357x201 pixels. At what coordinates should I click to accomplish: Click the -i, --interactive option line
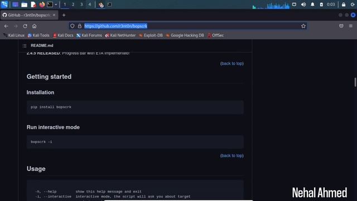(x=113, y=197)
